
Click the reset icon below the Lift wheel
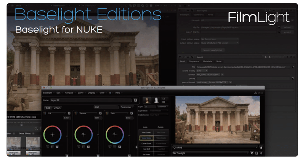pyautogui.click(x=57, y=147)
